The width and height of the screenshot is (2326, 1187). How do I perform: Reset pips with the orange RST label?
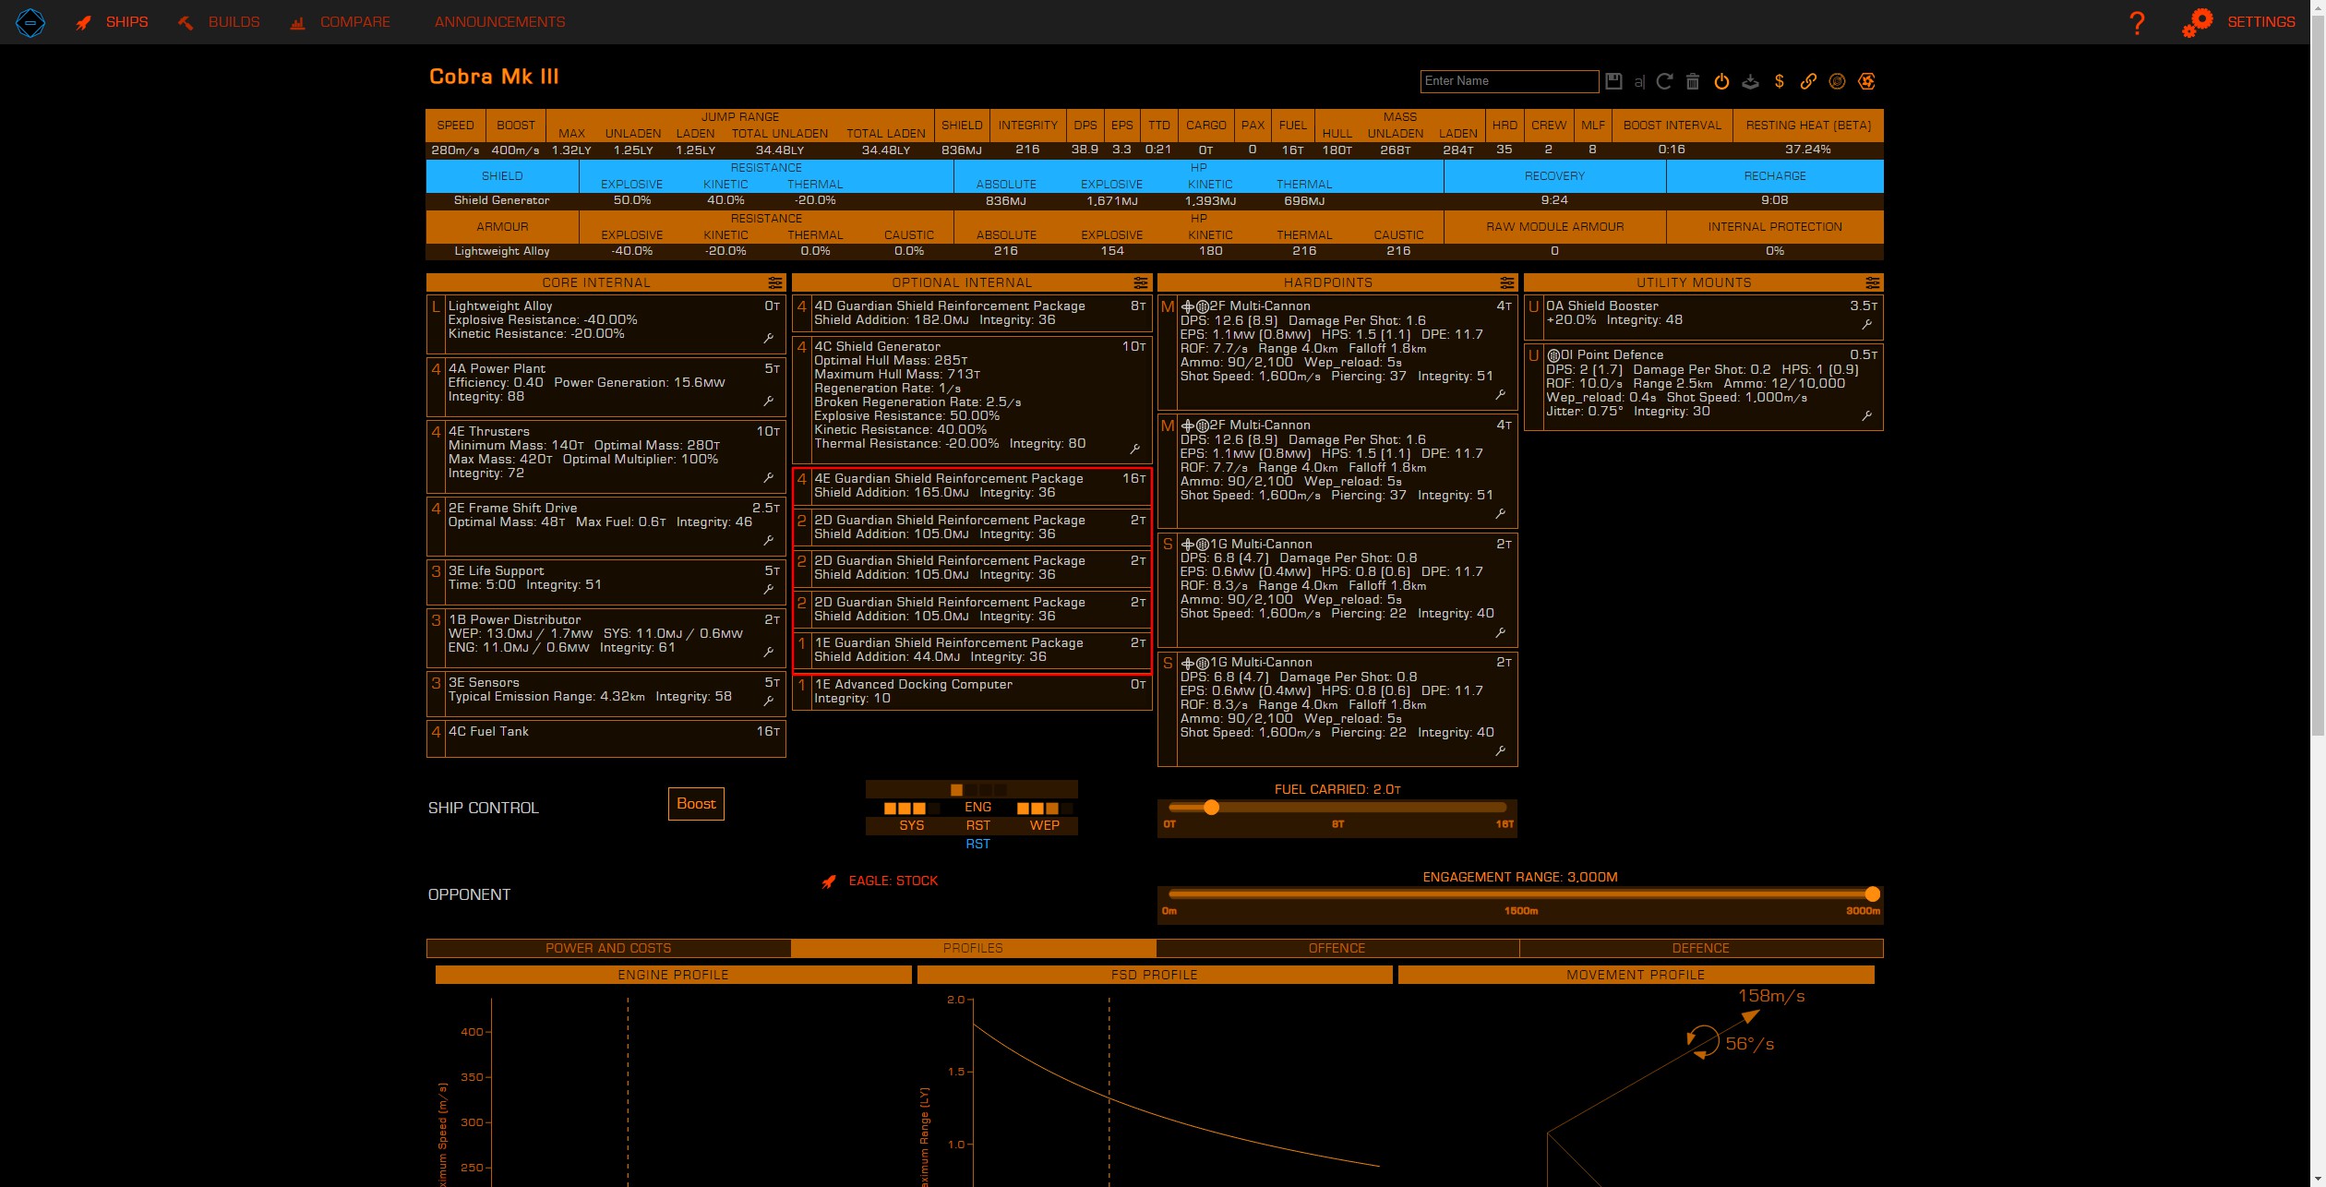click(977, 825)
